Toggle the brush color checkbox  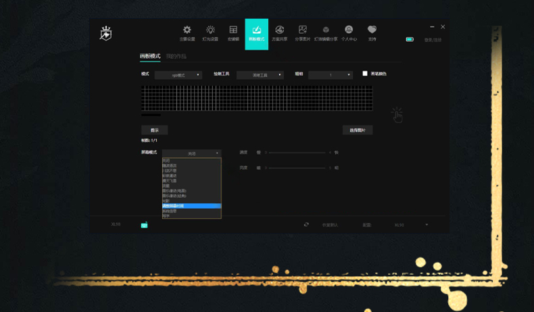[365, 74]
